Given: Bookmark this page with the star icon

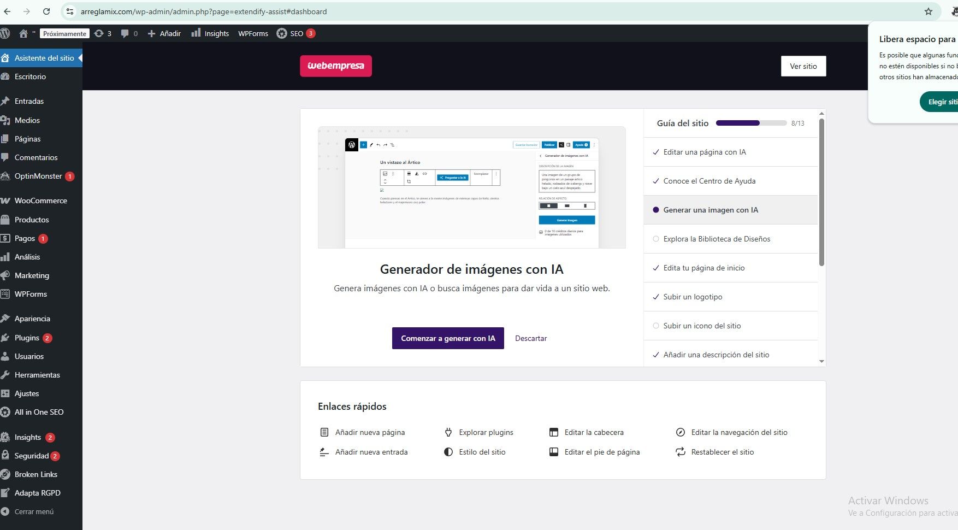Looking at the screenshot, I should [x=928, y=11].
